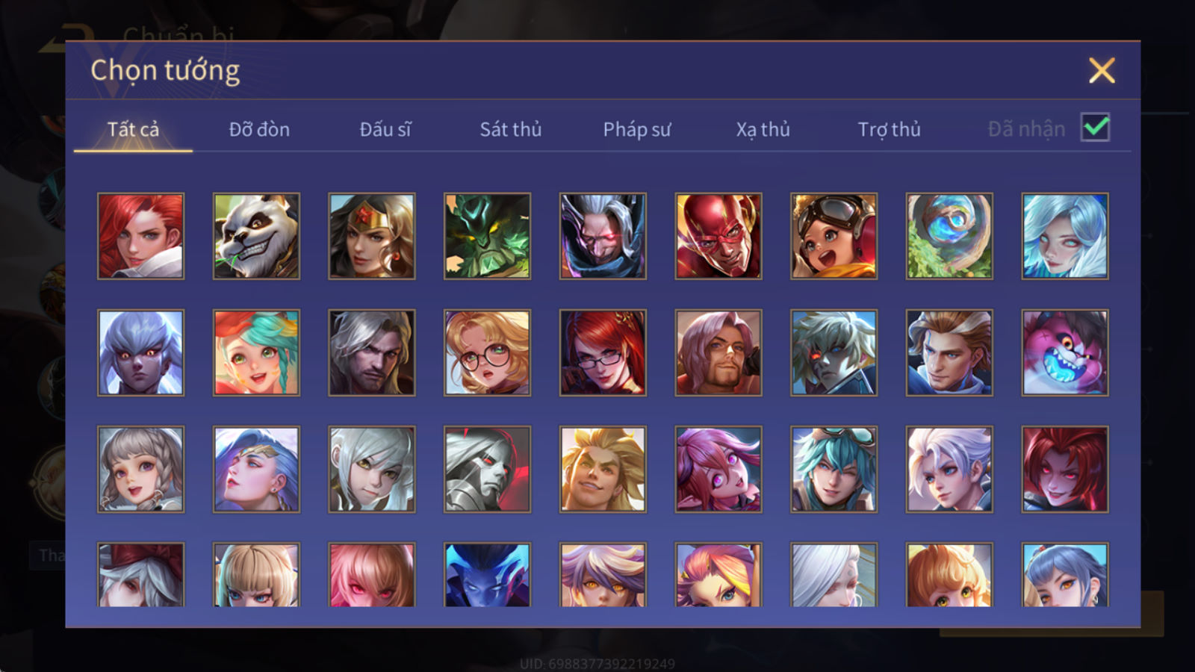Pick the silver armored knight hero
The height and width of the screenshot is (672, 1195).
coord(487,469)
